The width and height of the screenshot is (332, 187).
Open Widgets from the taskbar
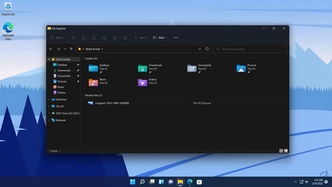161,182
